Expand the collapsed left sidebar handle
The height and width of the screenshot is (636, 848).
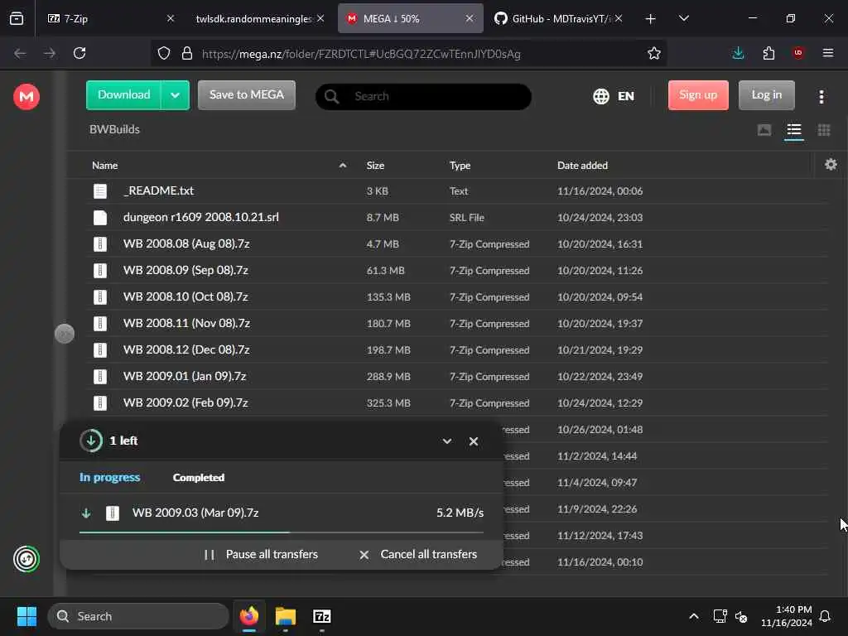(65, 334)
